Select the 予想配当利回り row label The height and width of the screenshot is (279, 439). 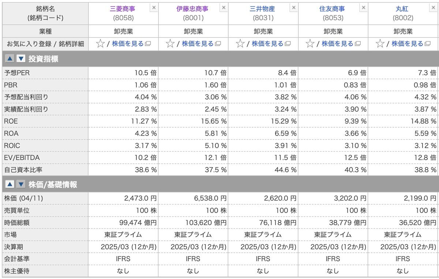point(26,97)
